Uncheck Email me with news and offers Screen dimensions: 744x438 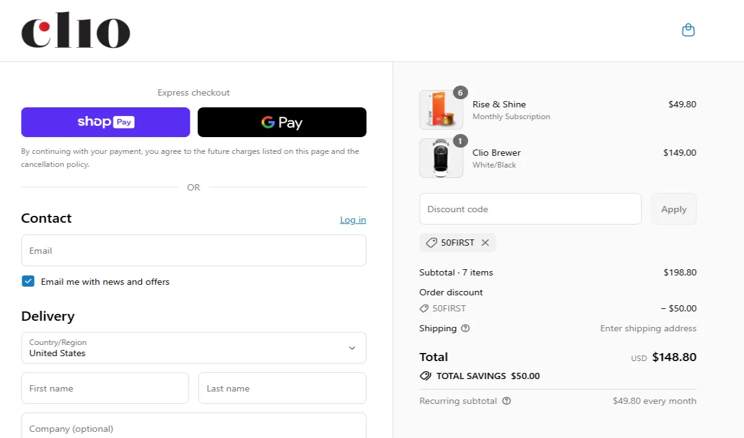[x=28, y=281]
